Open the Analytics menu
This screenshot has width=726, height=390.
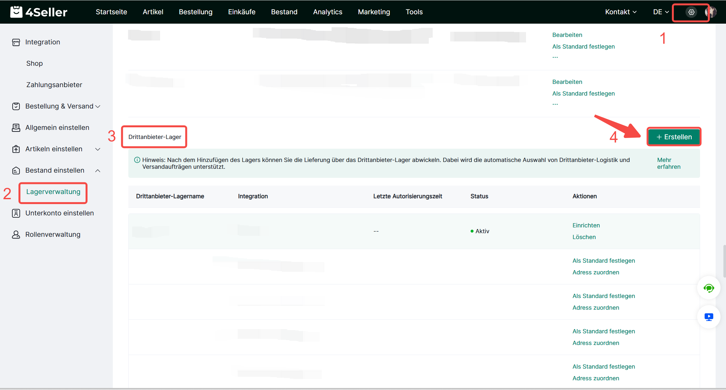pyautogui.click(x=327, y=12)
